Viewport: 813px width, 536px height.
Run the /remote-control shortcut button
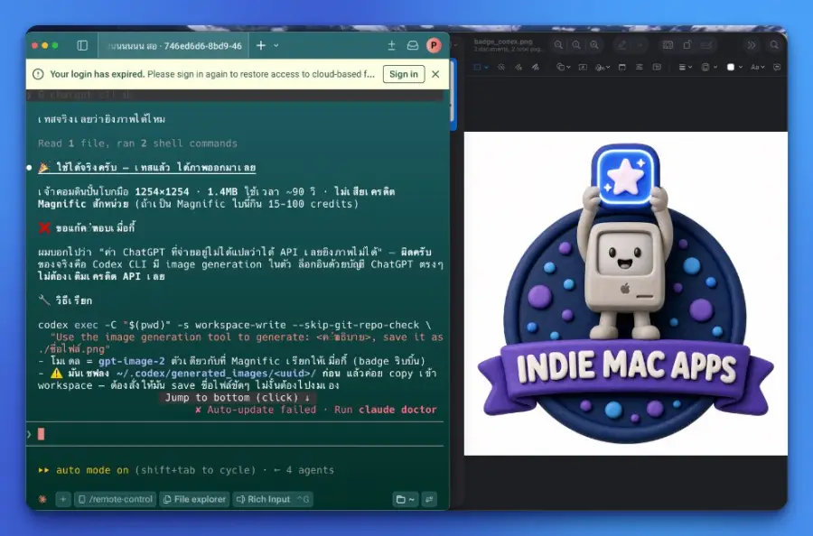point(115,499)
